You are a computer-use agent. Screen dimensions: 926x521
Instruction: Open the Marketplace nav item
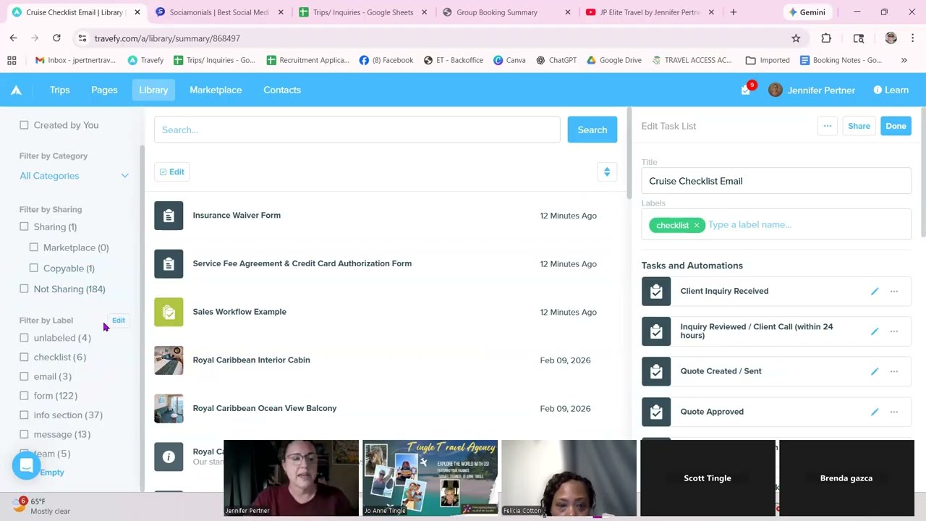tap(216, 90)
